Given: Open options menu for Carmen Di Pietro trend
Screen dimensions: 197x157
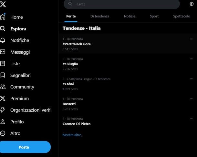Looking at the screenshot, I should (191, 119).
